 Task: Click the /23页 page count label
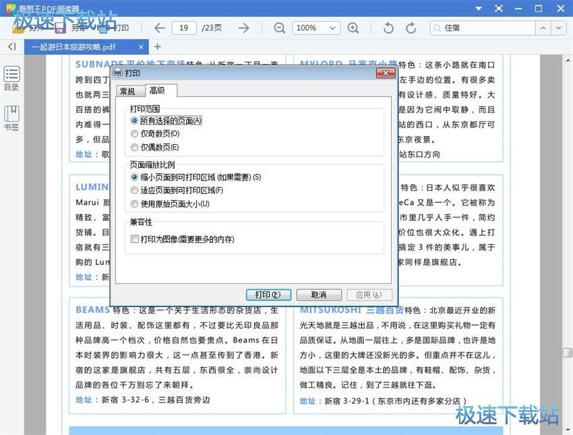click(x=212, y=28)
